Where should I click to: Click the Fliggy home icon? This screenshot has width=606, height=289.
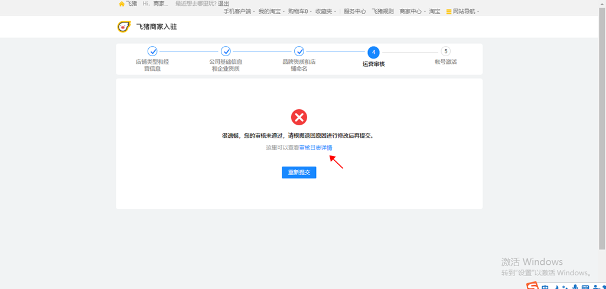point(122,4)
